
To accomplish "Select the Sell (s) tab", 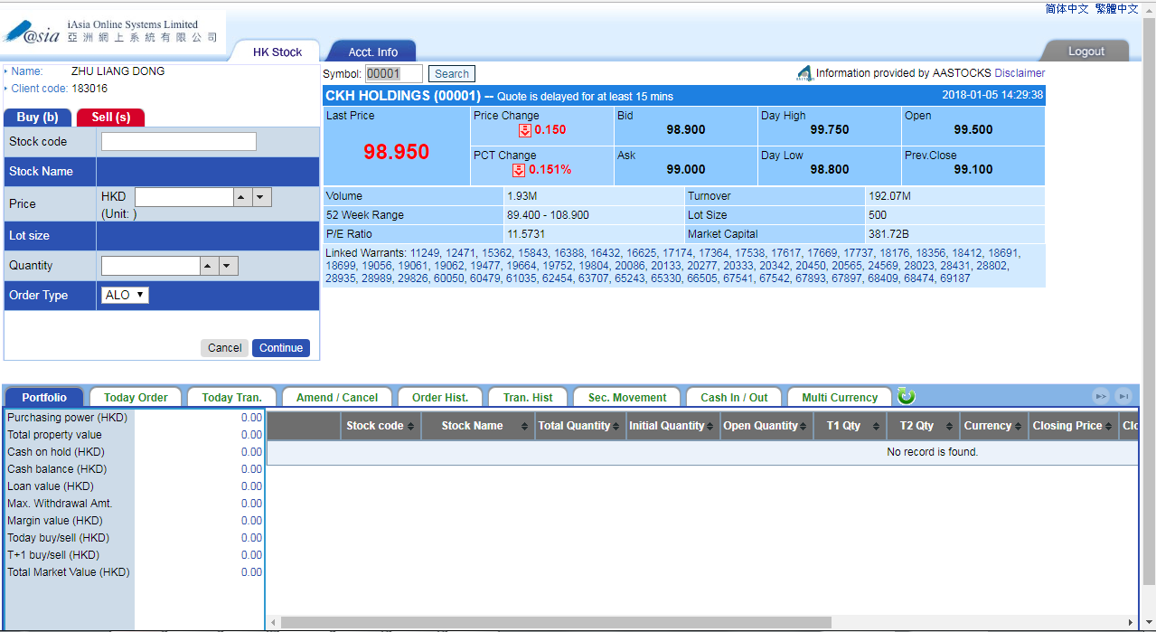I will pyautogui.click(x=110, y=118).
